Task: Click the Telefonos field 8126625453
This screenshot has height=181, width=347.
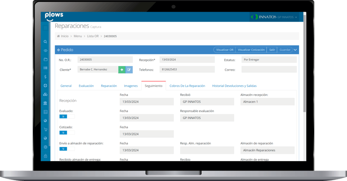Action: tap(187, 70)
